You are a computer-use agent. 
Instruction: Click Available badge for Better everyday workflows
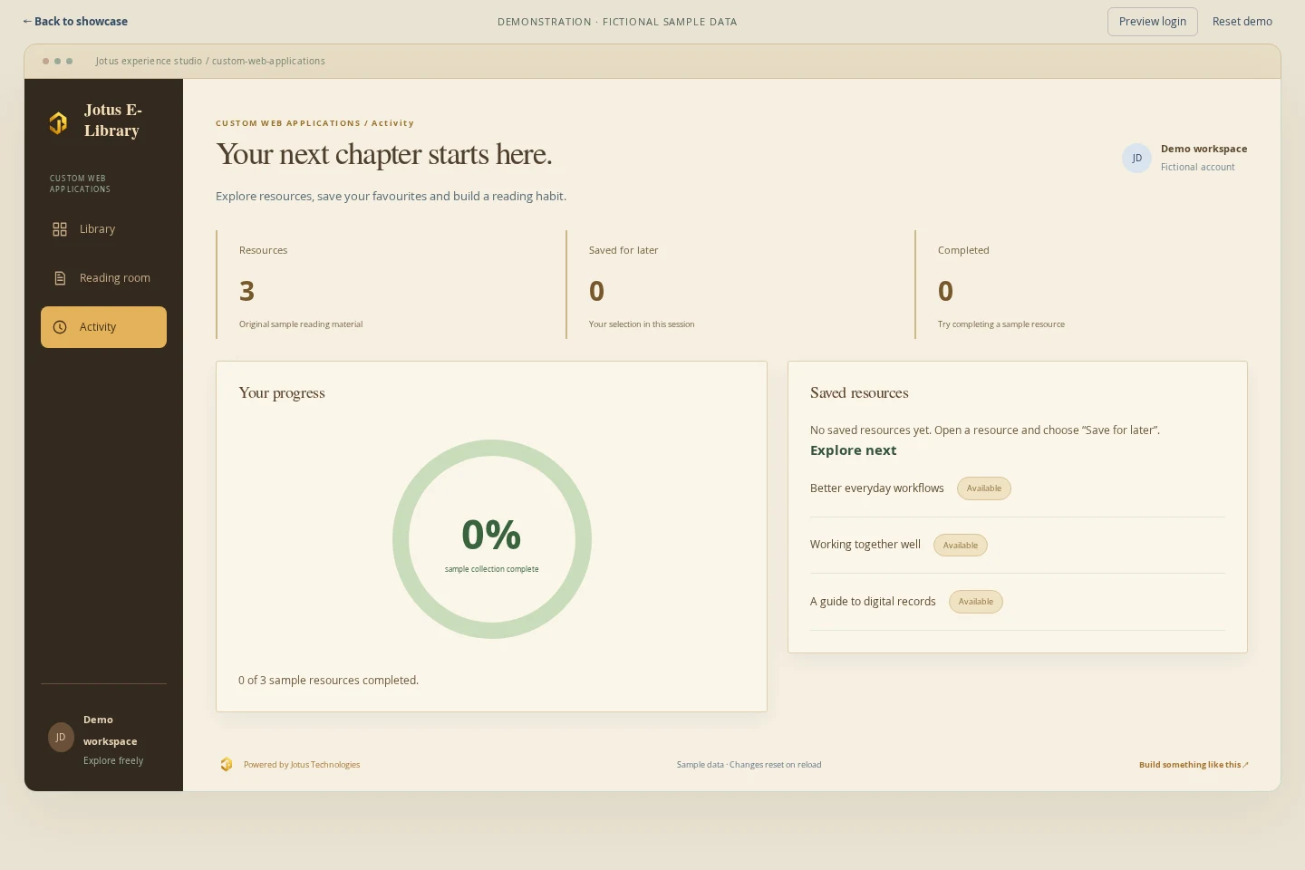(984, 488)
